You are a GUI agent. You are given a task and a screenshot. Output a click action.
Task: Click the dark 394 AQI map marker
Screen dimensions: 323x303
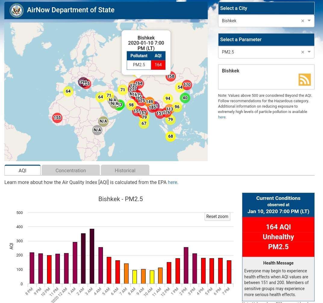(83, 82)
